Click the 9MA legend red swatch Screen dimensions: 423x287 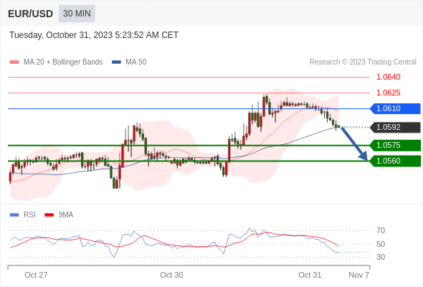pos(49,215)
